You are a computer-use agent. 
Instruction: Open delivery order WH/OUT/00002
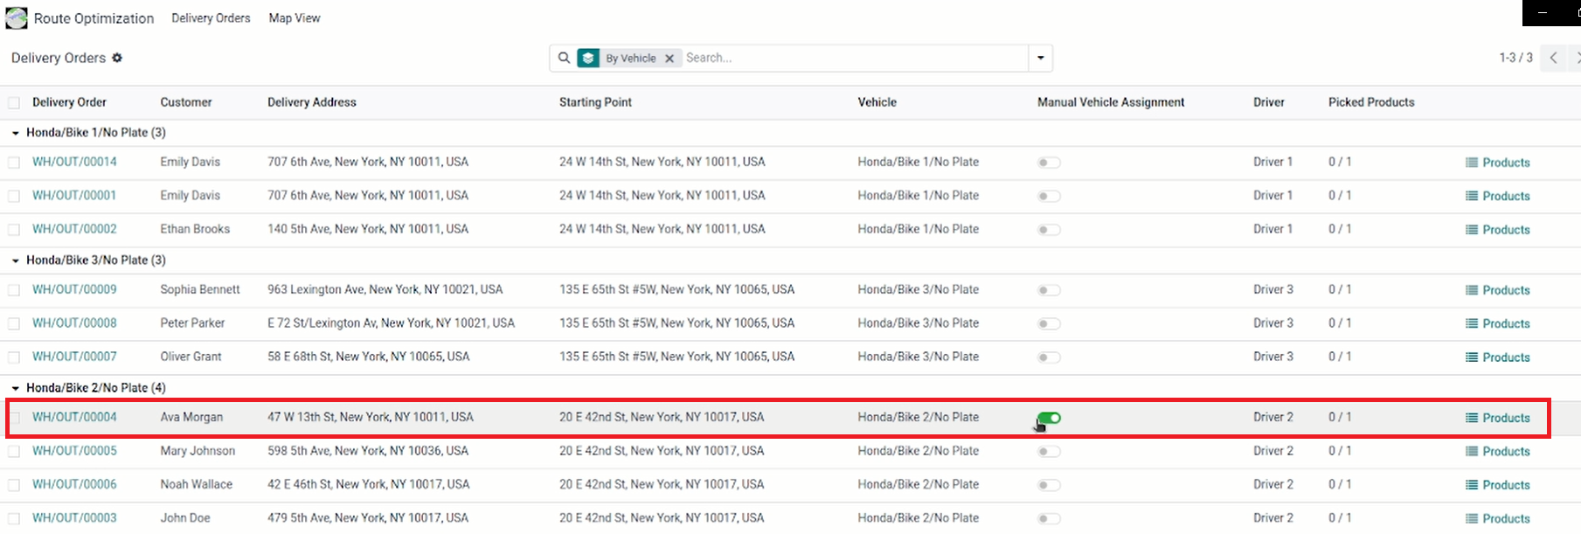coord(74,229)
